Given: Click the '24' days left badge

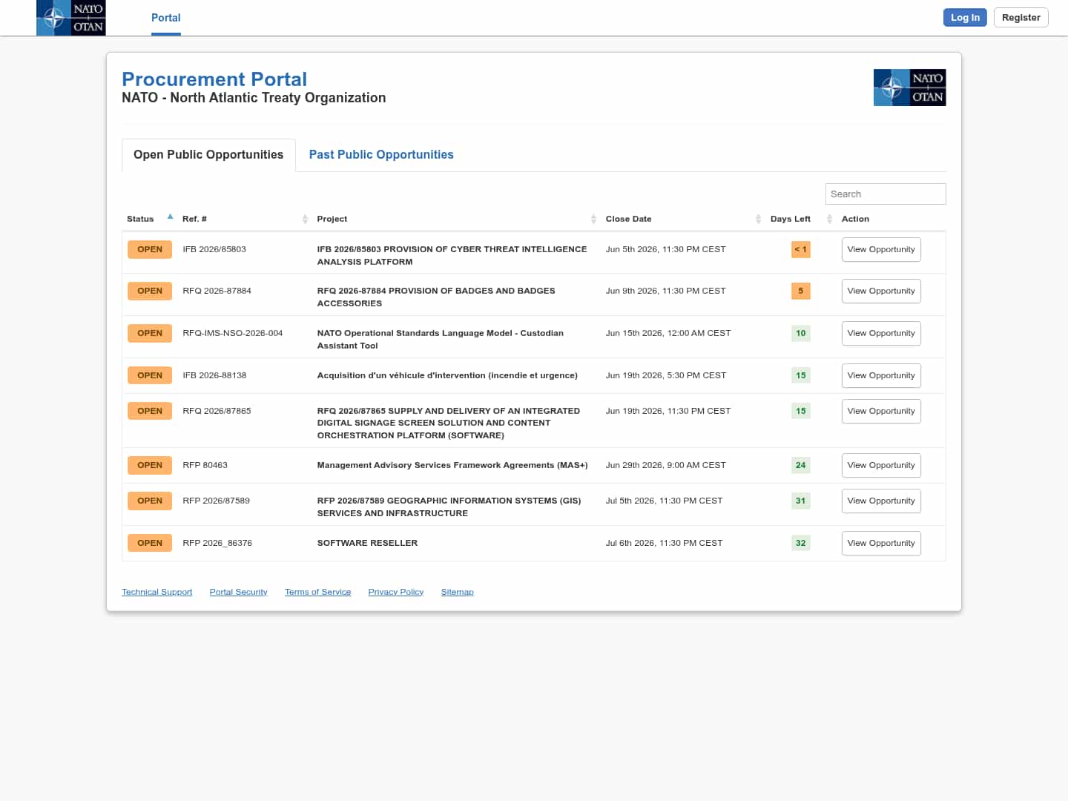Looking at the screenshot, I should click(x=801, y=465).
